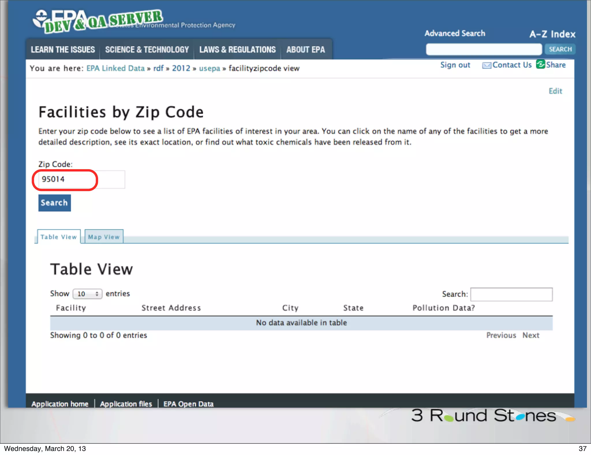
Task: Click the header SEARCH button
Action: coord(560,49)
